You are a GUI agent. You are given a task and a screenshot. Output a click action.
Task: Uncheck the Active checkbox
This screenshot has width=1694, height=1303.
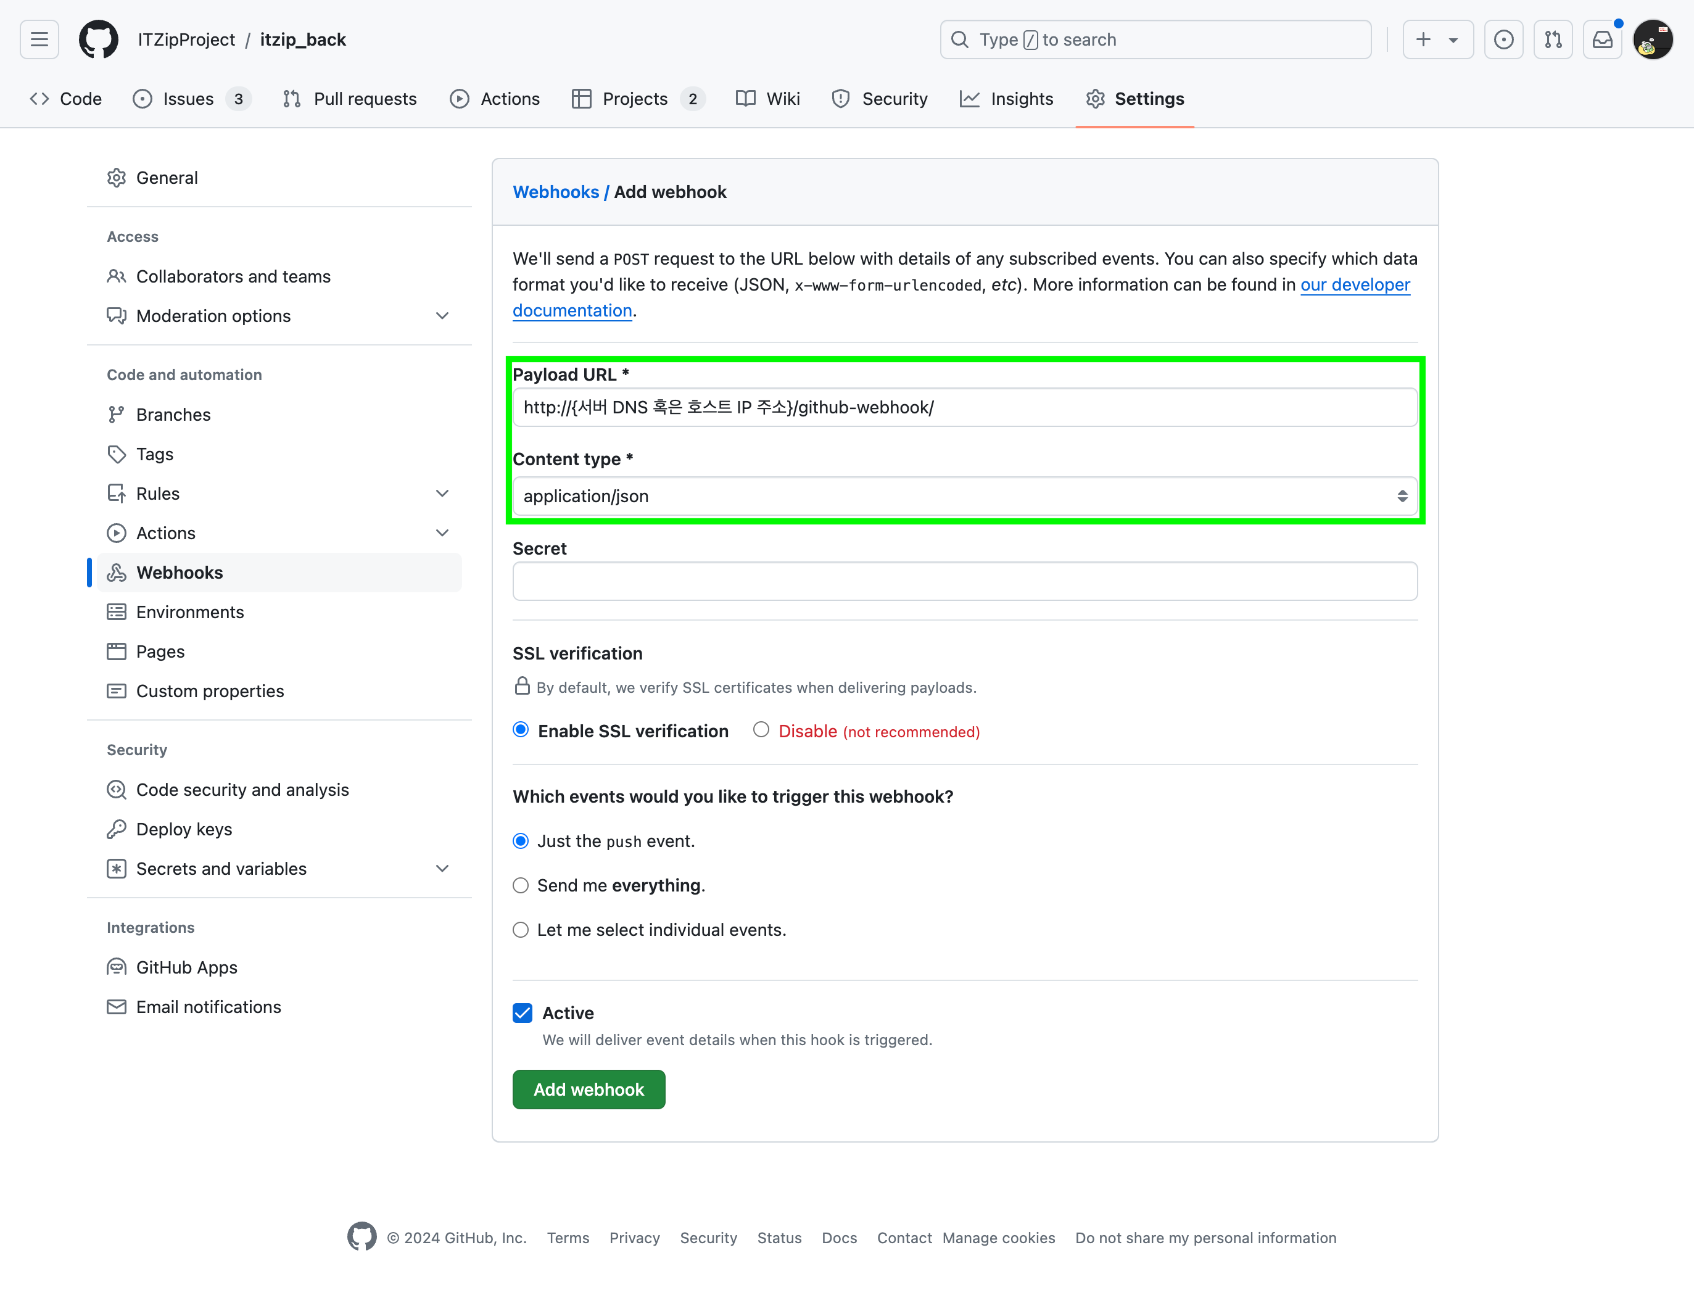(523, 1013)
